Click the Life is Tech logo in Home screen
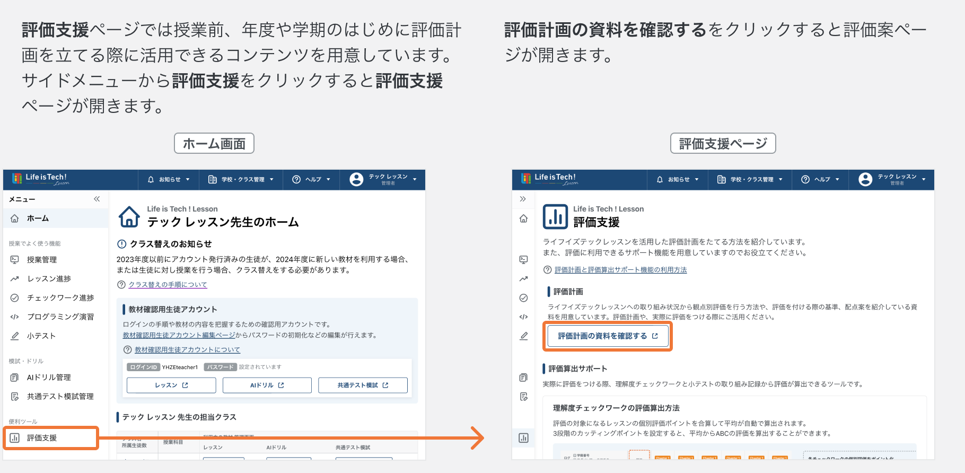This screenshot has height=473, width=965. [x=41, y=179]
